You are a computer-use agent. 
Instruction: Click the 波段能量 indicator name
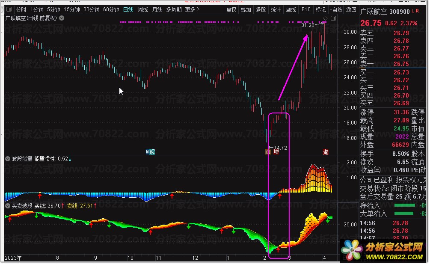pyautogui.click(x=22, y=159)
